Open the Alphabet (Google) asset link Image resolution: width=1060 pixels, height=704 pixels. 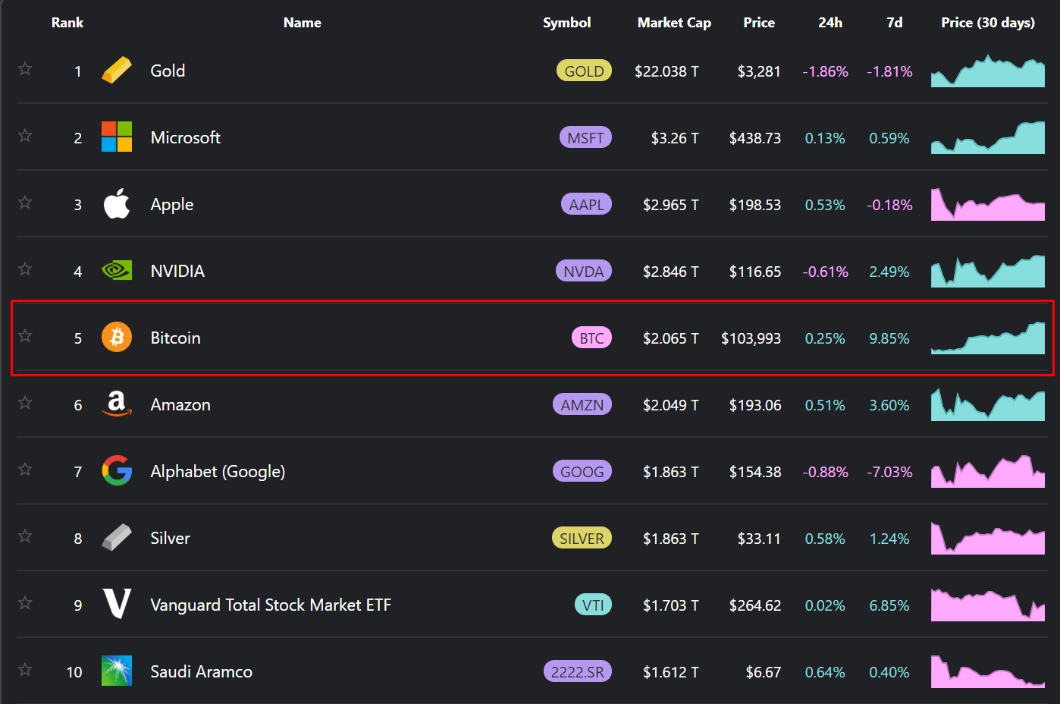218,472
